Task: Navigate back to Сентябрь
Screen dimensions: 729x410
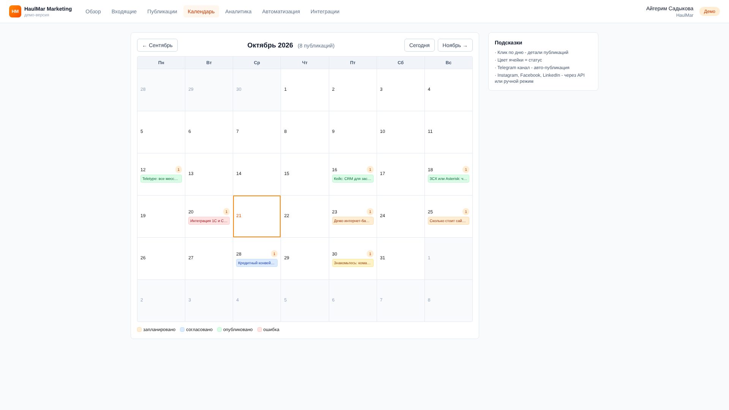Action: (157, 45)
